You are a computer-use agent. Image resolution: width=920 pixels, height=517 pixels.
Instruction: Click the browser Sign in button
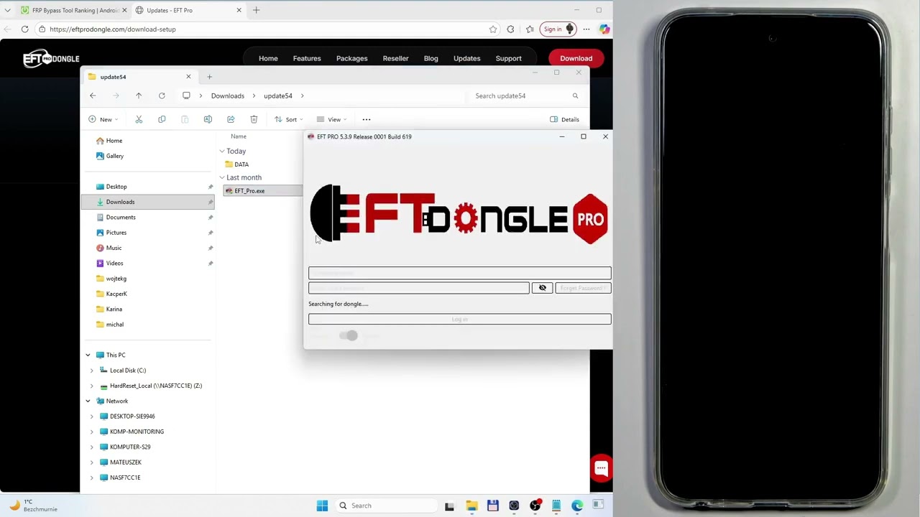(x=558, y=29)
